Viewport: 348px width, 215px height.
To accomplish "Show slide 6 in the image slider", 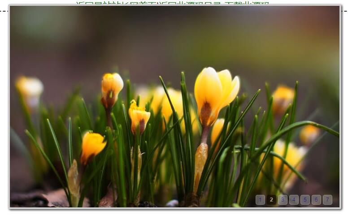I will tap(316, 200).
